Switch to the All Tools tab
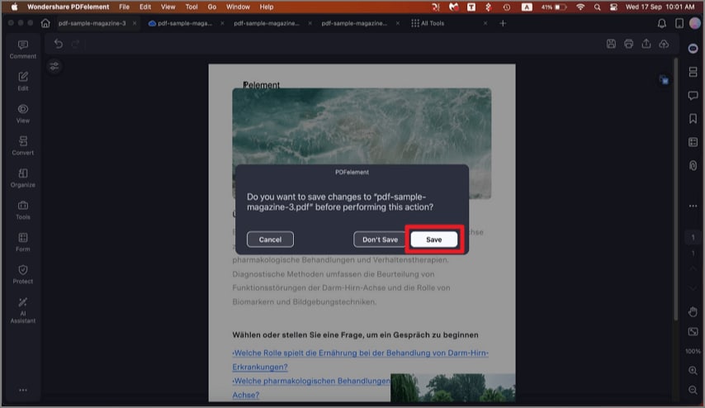 pos(428,23)
